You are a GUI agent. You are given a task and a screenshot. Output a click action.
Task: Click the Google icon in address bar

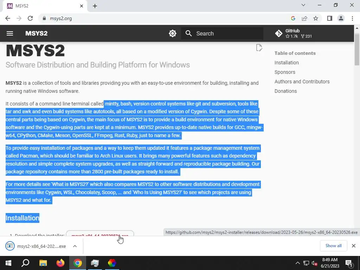[x=293, y=18]
